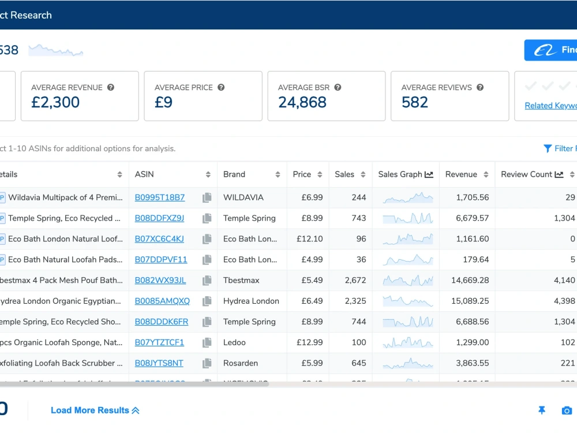
Task: Sort table by Brand column
Action: 278,174
